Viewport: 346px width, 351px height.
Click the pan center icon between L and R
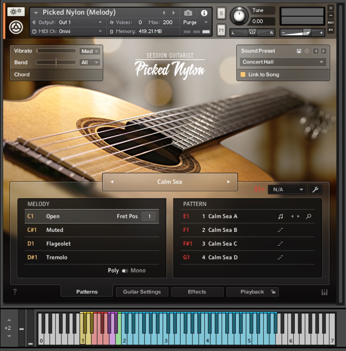pyautogui.click(x=252, y=33)
